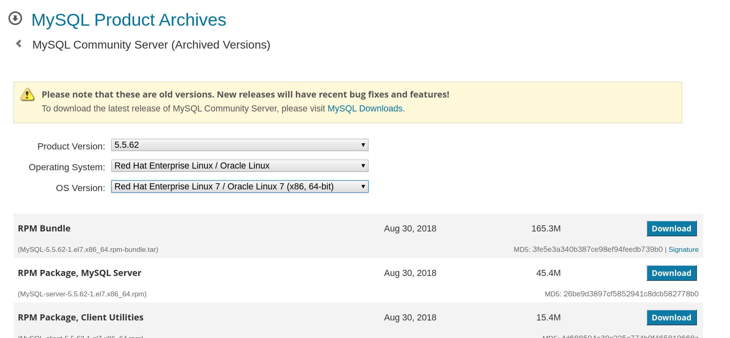Download the RPM Package, Client Utilities
The image size is (730, 338).
(x=672, y=318)
